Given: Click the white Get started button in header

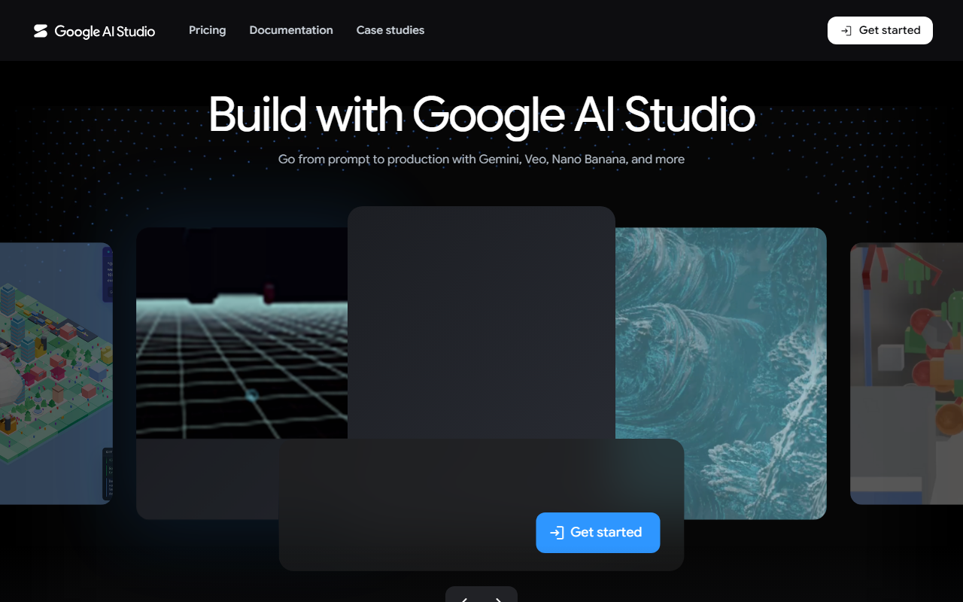Looking at the screenshot, I should click(880, 30).
